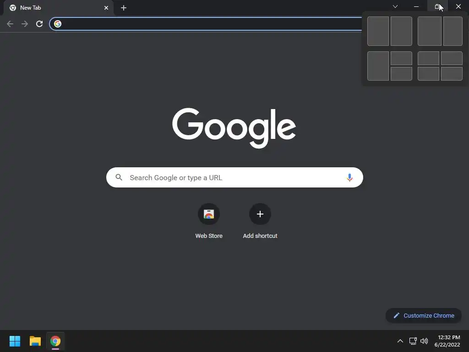Snap to bottom-right quadrant of four-zone layout

pos(452,74)
